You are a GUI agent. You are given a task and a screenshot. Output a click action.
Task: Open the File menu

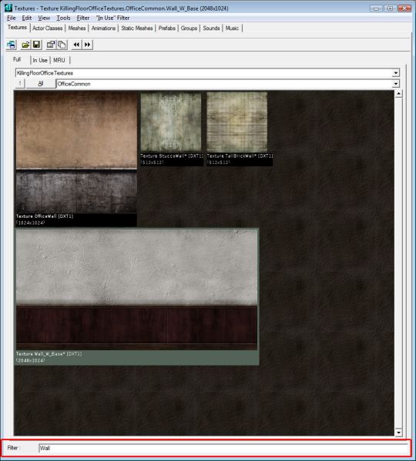click(12, 18)
